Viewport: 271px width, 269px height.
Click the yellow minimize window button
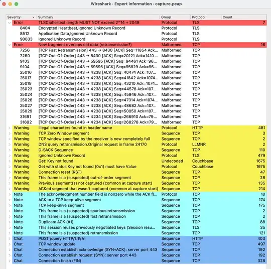coord(10,4)
